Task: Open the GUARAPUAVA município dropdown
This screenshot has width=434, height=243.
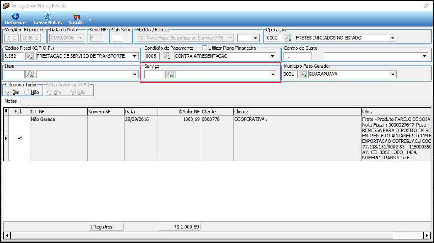Action: pos(393,74)
